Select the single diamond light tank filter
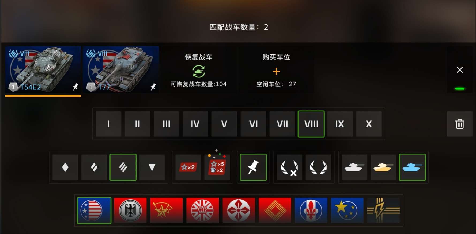Image resolution: width=476 pixels, height=234 pixels. (65, 167)
